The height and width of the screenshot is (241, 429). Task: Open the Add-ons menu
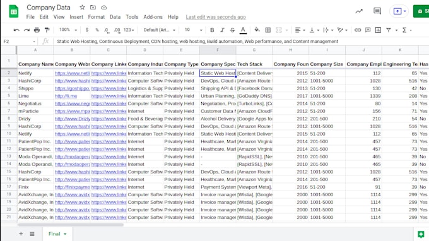pyautogui.click(x=153, y=17)
